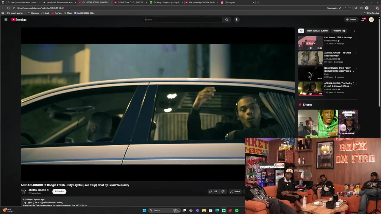Open the YouTube hamburger guide menu
Screen dimensions: 381x214
coord(6,20)
